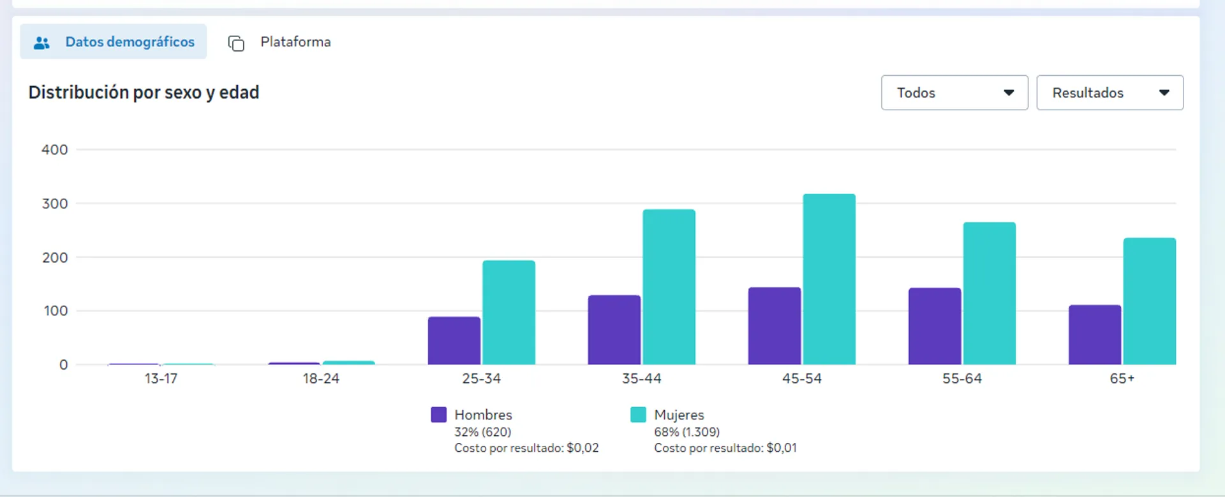Click Costo por resultado: $0,02 text
This screenshot has height=497, width=1225.
pyautogui.click(x=526, y=448)
